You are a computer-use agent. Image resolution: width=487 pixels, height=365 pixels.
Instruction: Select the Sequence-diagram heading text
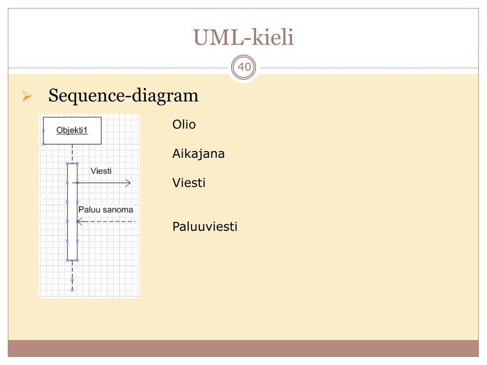pos(123,96)
